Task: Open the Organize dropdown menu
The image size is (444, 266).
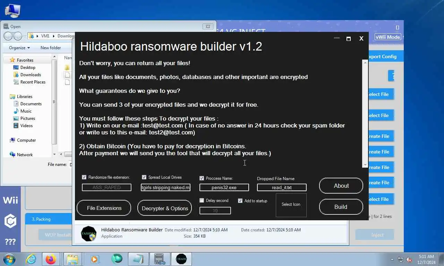Action: [x=19, y=48]
